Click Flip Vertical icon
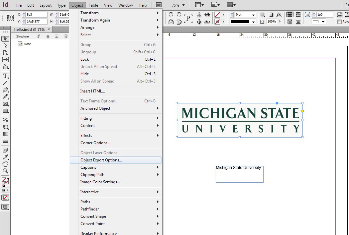 [x=179, y=22]
